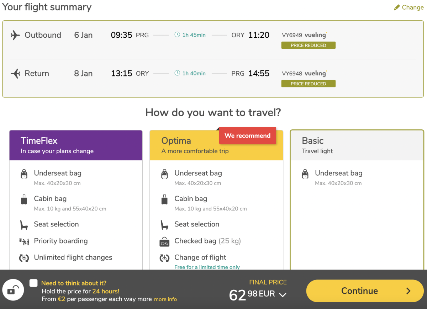Click the outbound Price Reduced label
This screenshot has height=309, width=427.
coord(308,46)
